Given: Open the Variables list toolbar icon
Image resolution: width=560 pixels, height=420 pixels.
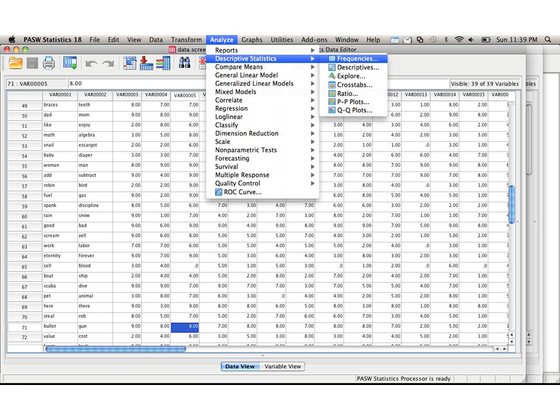Looking at the screenshot, I should (163, 63).
